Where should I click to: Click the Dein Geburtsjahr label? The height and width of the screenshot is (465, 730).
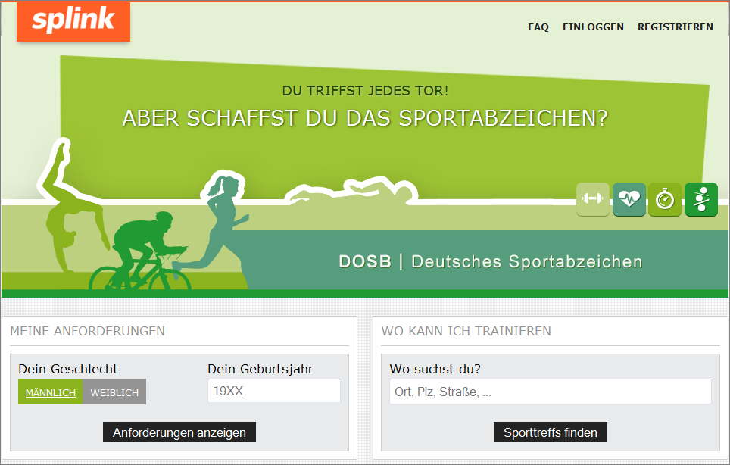click(260, 369)
